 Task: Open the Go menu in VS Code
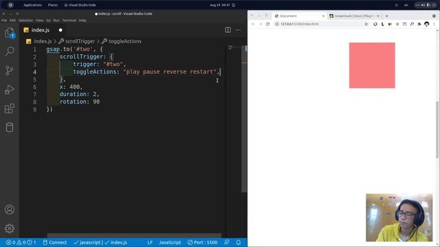(x=48, y=21)
